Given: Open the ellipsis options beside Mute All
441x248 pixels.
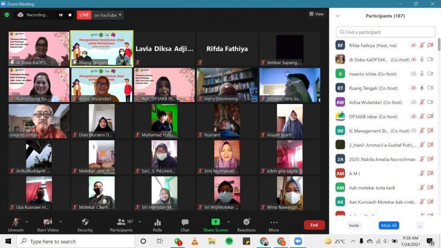Looking at the screenshot, I should click(x=420, y=226).
